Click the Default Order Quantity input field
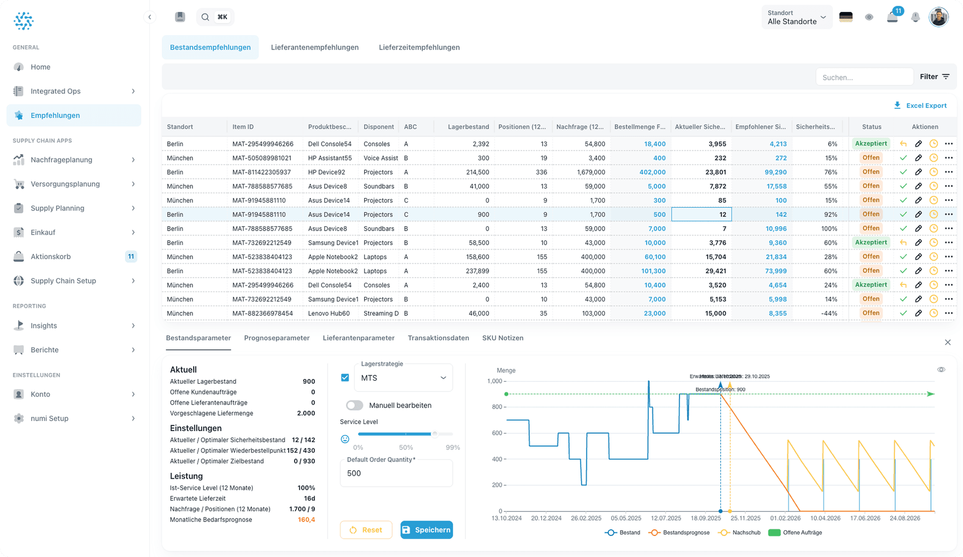 tap(396, 473)
